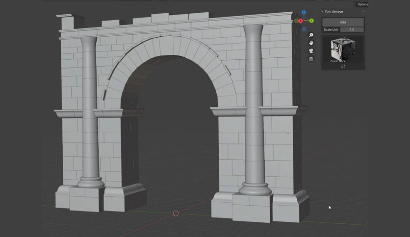Viewport: 410px width, 237px height.
Task: Click the green Y axis gizmo handle
Action: (x=311, y=21)
